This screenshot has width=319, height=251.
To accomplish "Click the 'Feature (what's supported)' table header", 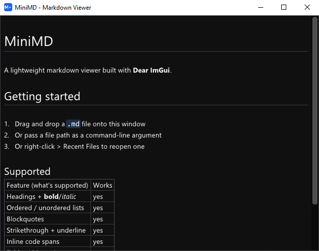I will (x=48, y=185).
